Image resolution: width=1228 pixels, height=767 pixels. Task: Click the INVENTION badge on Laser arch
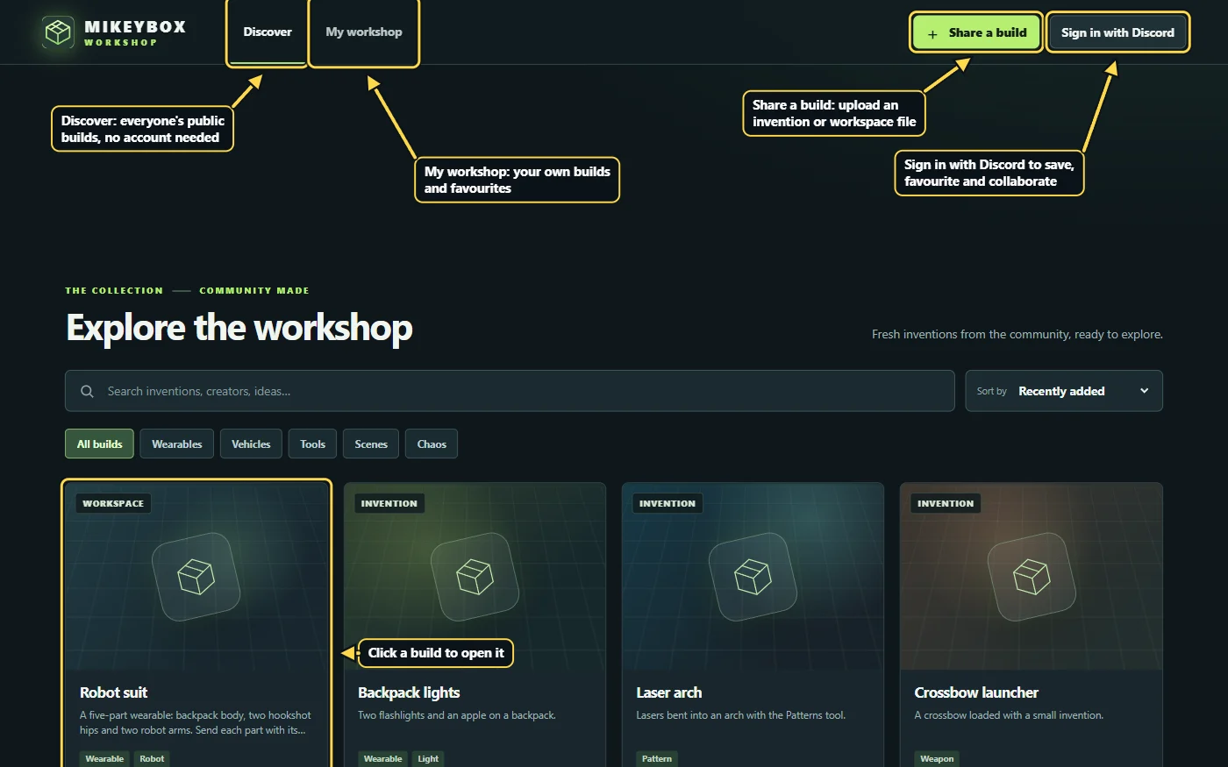tap(668, 504)
